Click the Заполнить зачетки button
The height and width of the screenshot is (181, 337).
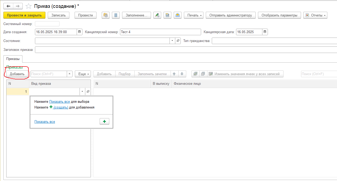(152, 74)
